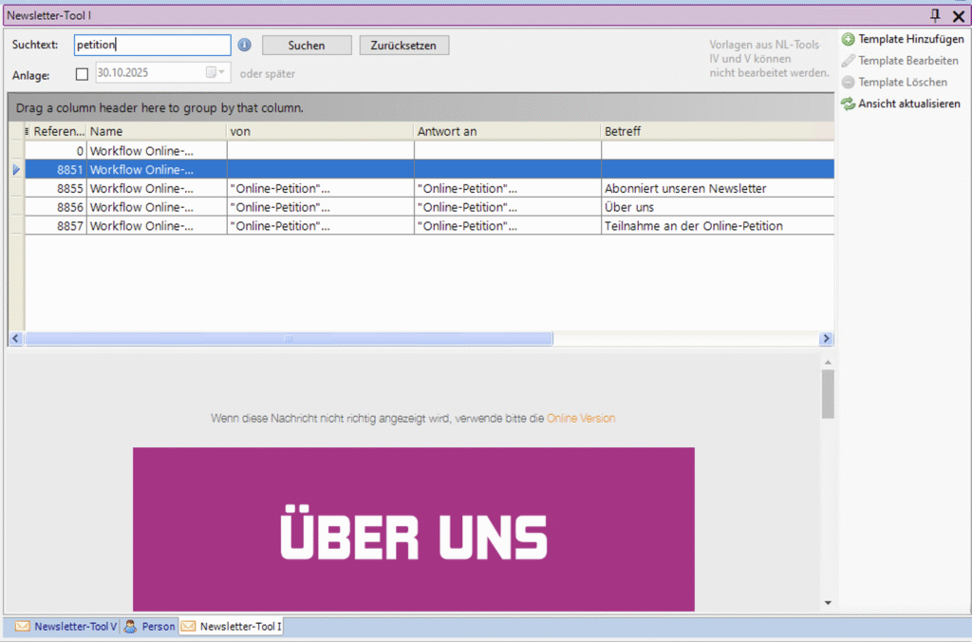Enable the Anlage date checkbox
This screenshot has width=972, height=642.
tap(82, 73)
